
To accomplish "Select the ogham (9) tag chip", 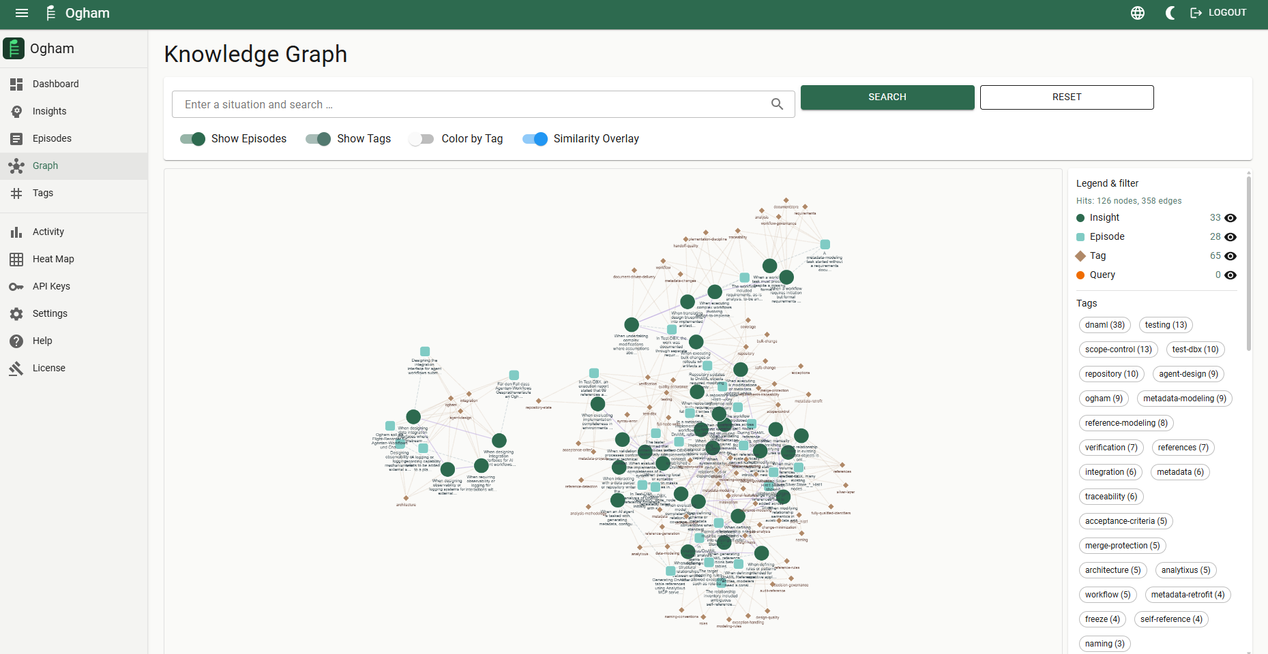I will click(1104, 399).
